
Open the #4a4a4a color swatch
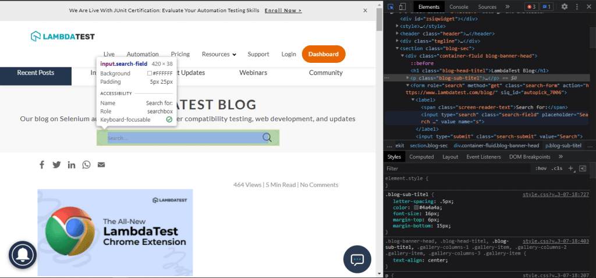(416, 208)
